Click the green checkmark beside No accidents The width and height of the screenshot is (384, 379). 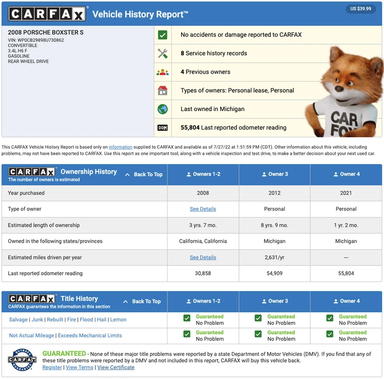[163, 35]
